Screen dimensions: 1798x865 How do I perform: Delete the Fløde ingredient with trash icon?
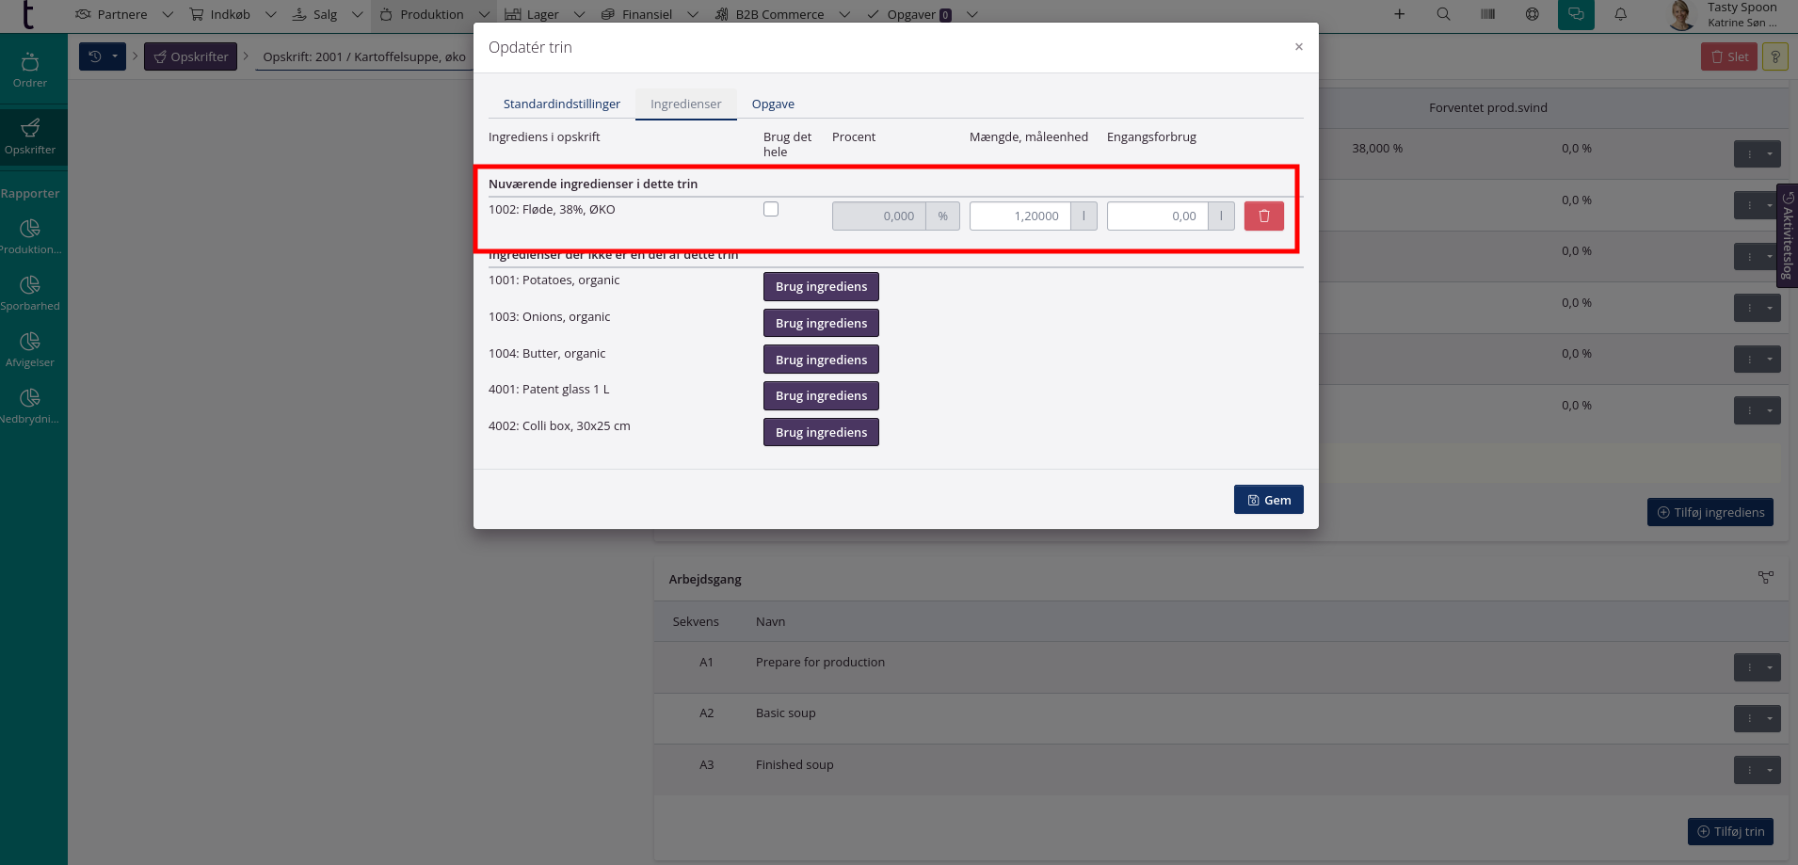tap(1263, 216)
